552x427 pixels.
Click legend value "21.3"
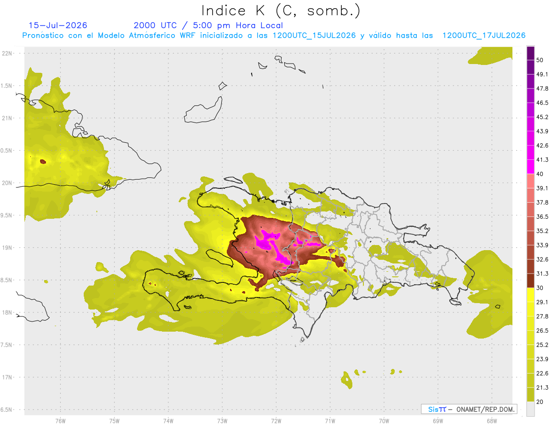[x=543, y=388]
